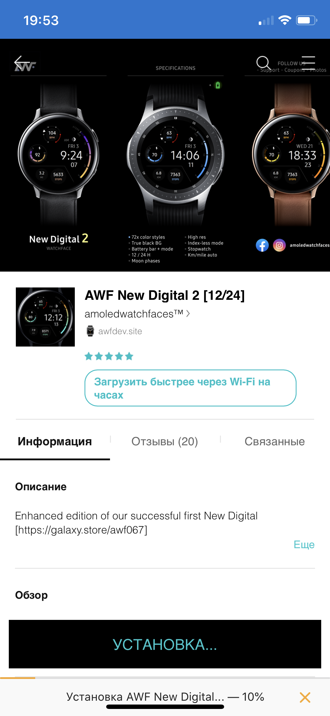Tap the Instagram icon in banner
Screen dimensions: 330x716
280,245
